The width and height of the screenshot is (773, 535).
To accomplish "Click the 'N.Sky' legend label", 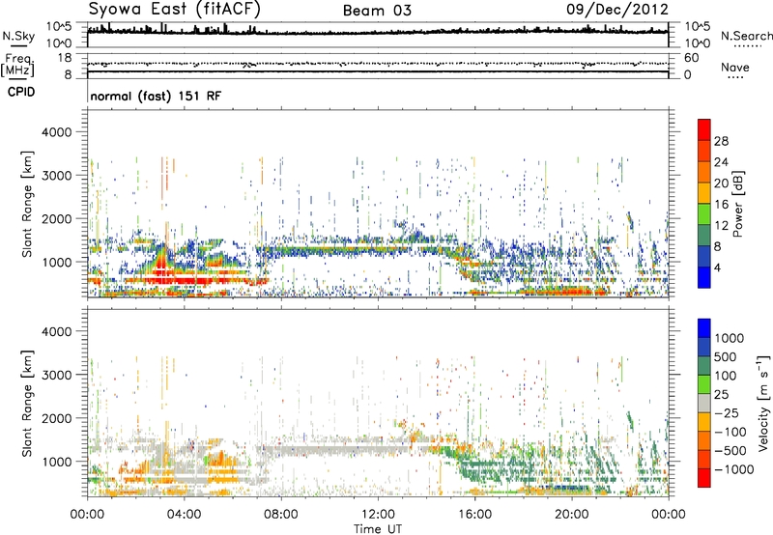I will [18, 36].
